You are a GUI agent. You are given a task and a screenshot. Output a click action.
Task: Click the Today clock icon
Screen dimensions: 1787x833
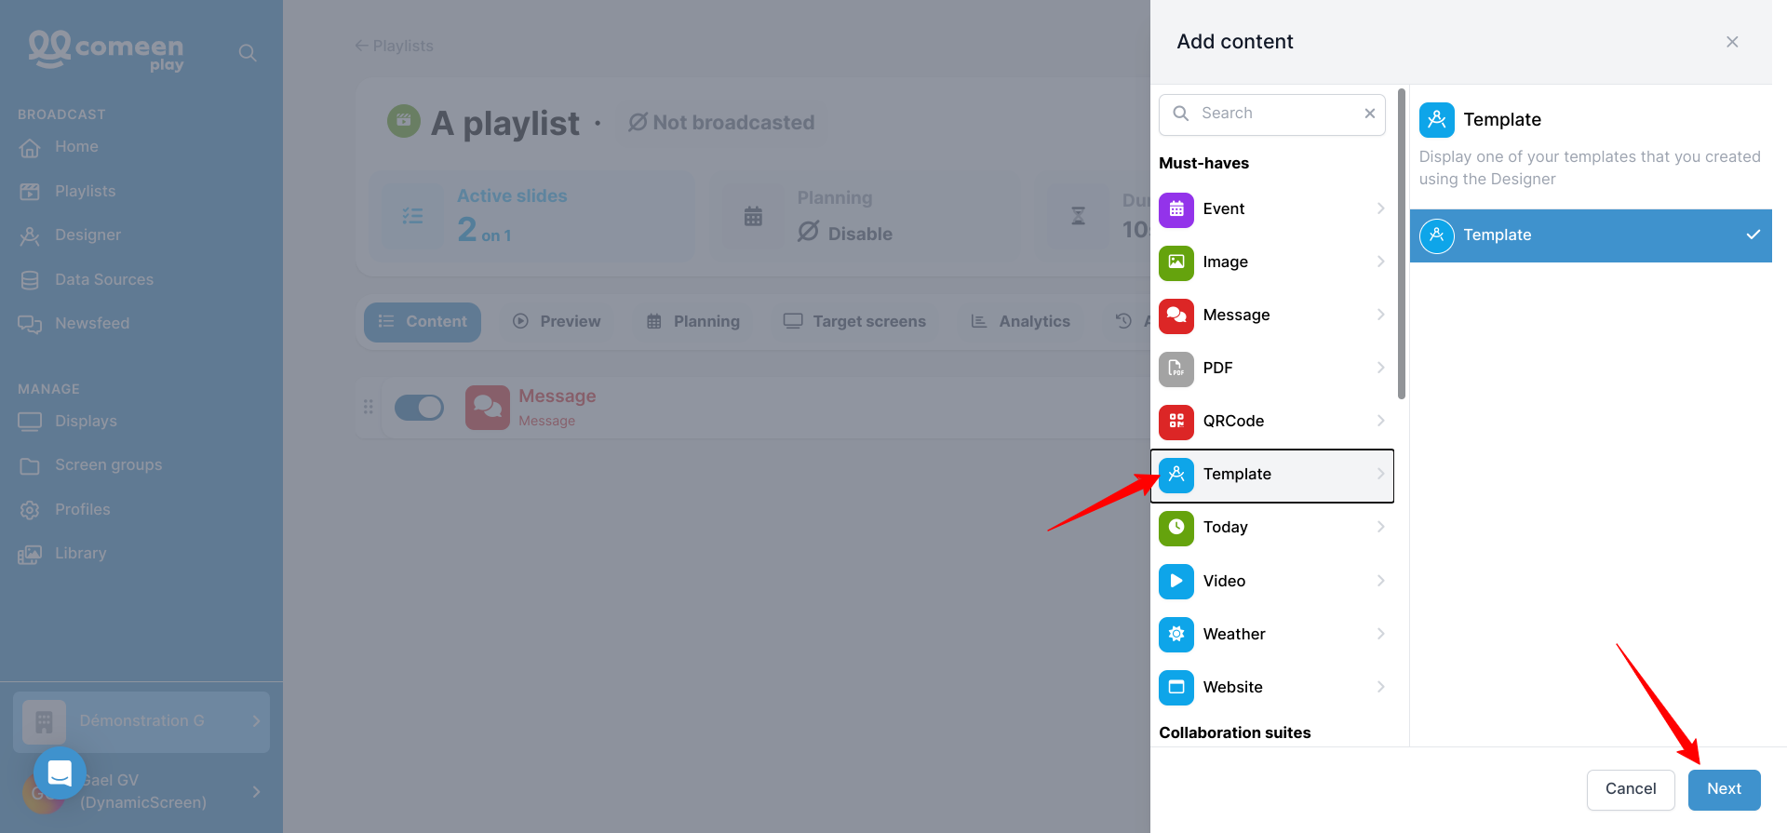coord(1176,528)
